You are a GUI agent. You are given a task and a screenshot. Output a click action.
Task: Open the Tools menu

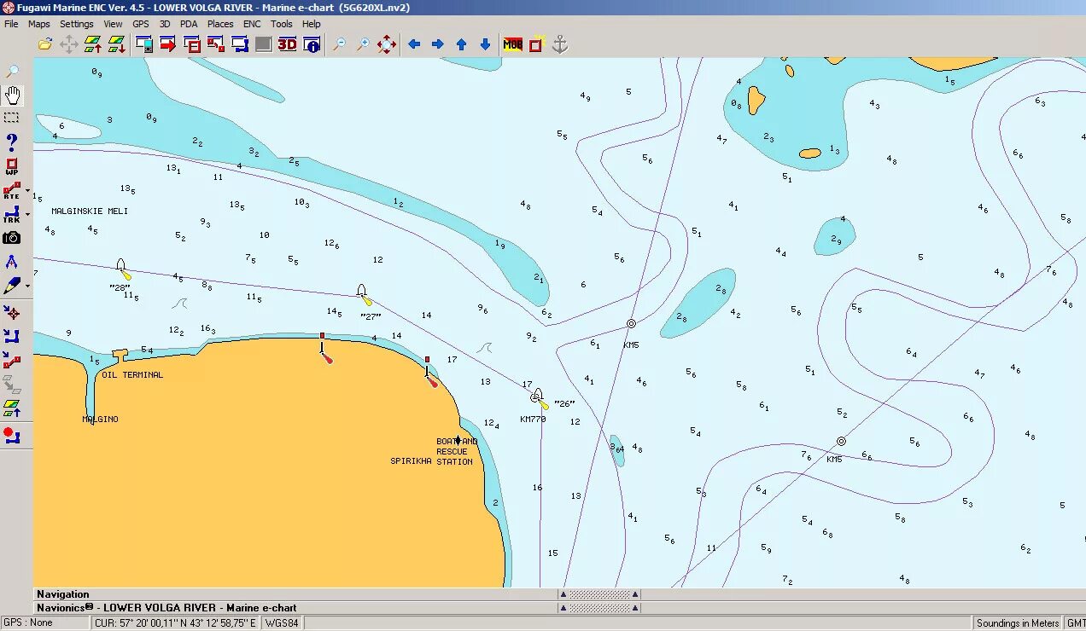282,24
